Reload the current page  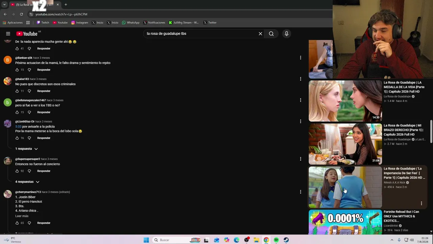point(21,14)
